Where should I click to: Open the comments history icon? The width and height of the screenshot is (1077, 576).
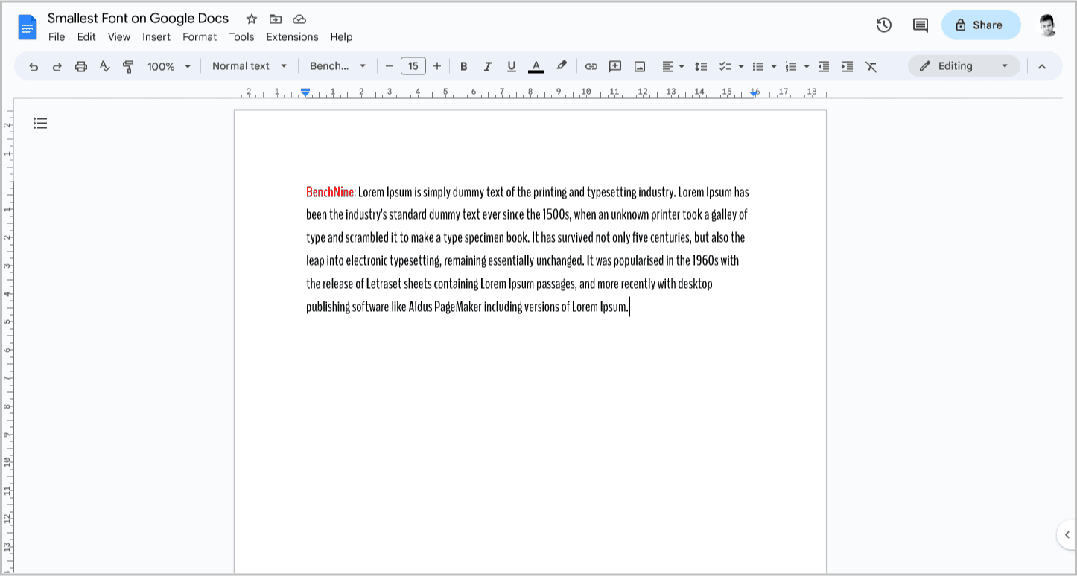click(x=921, y=25)
